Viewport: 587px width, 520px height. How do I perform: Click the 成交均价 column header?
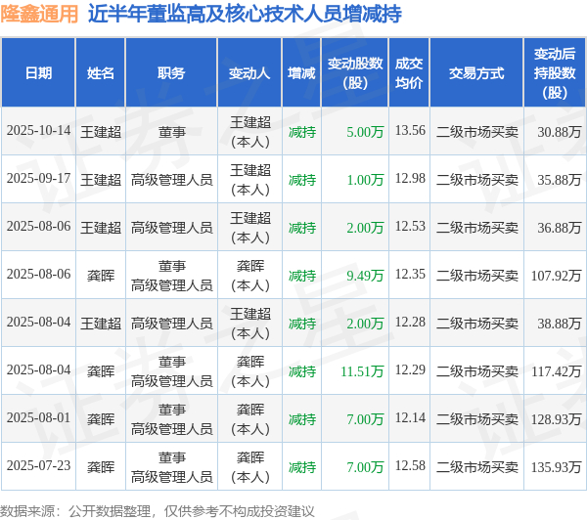[409, 73]
